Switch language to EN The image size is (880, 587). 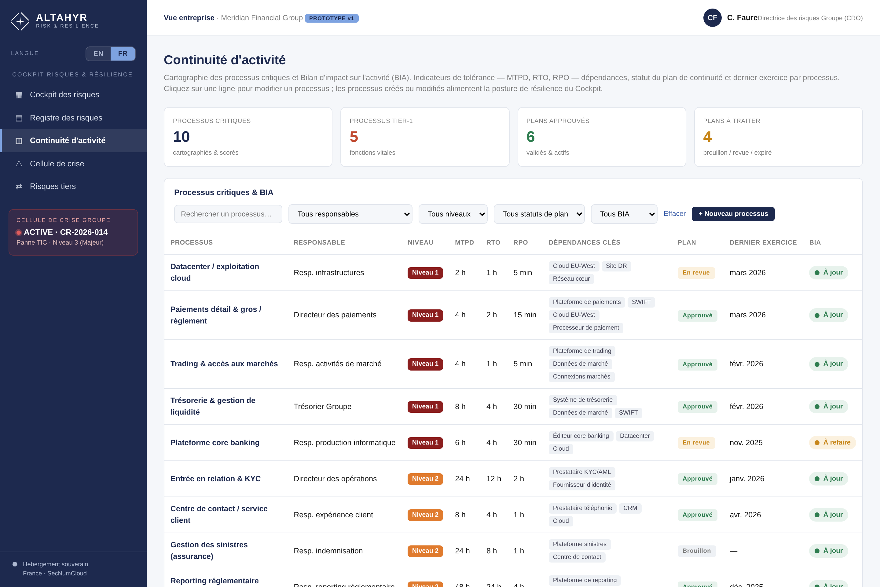98,54
